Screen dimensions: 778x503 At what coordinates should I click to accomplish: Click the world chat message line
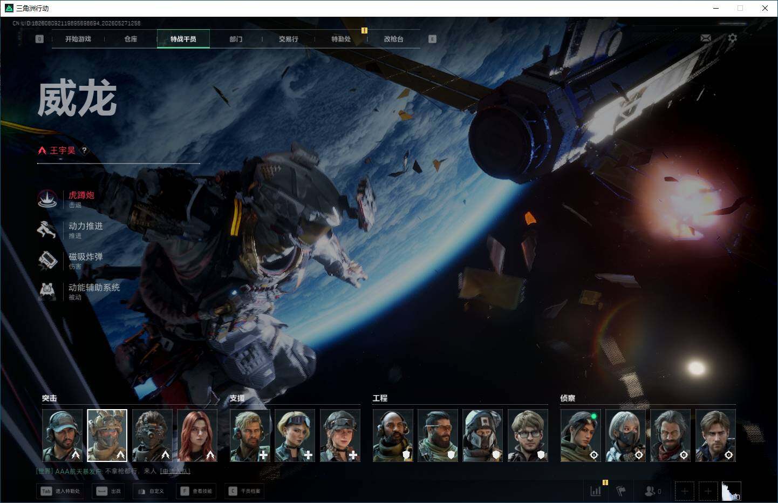(x=113, y=471)
